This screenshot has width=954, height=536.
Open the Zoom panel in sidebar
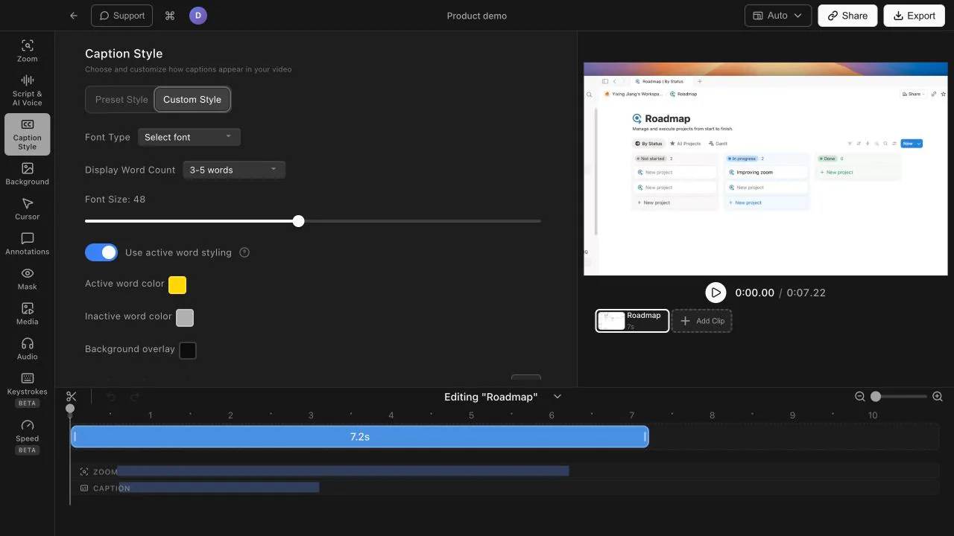[x=27, y=51]
